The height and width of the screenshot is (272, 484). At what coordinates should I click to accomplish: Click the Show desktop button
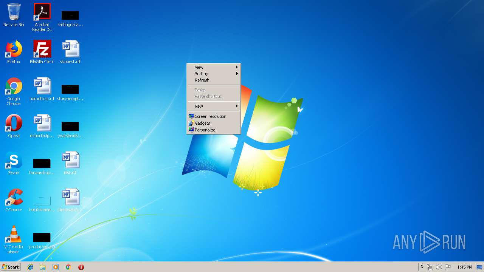479,267
